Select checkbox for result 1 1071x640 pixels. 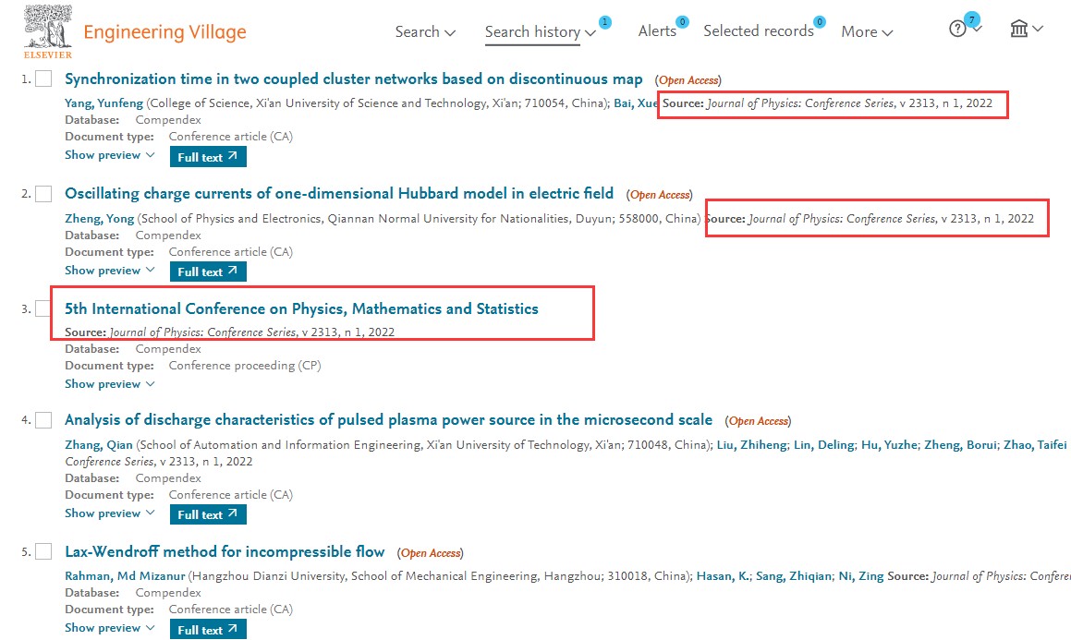click(43, 79)
